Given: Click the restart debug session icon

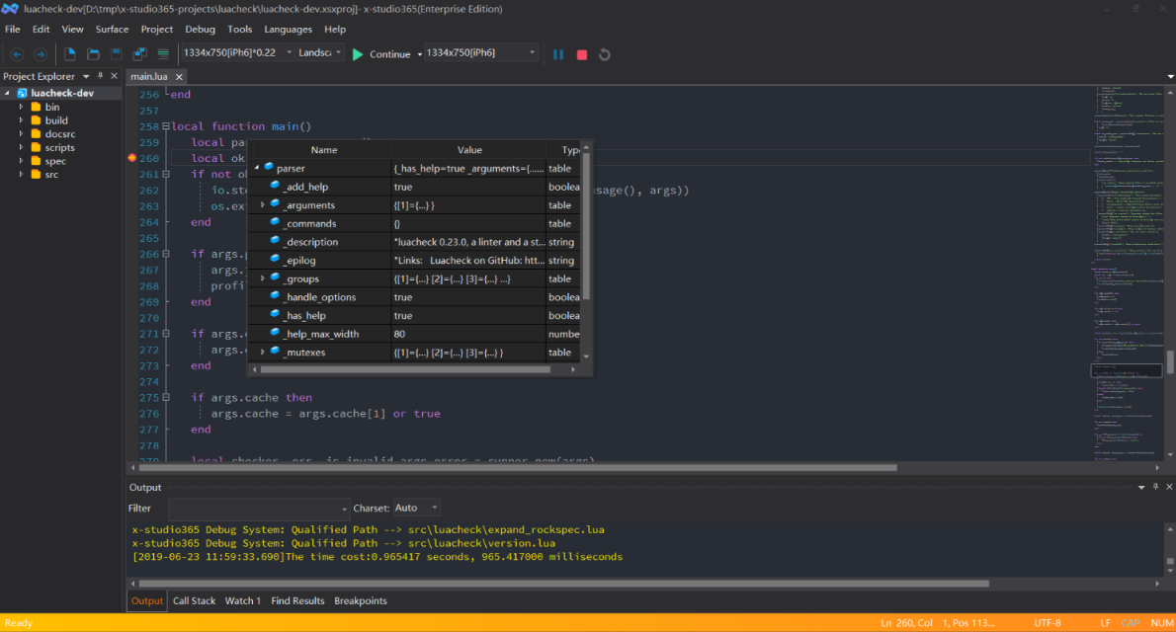Looking at the screenshot, I should [605, 54].
